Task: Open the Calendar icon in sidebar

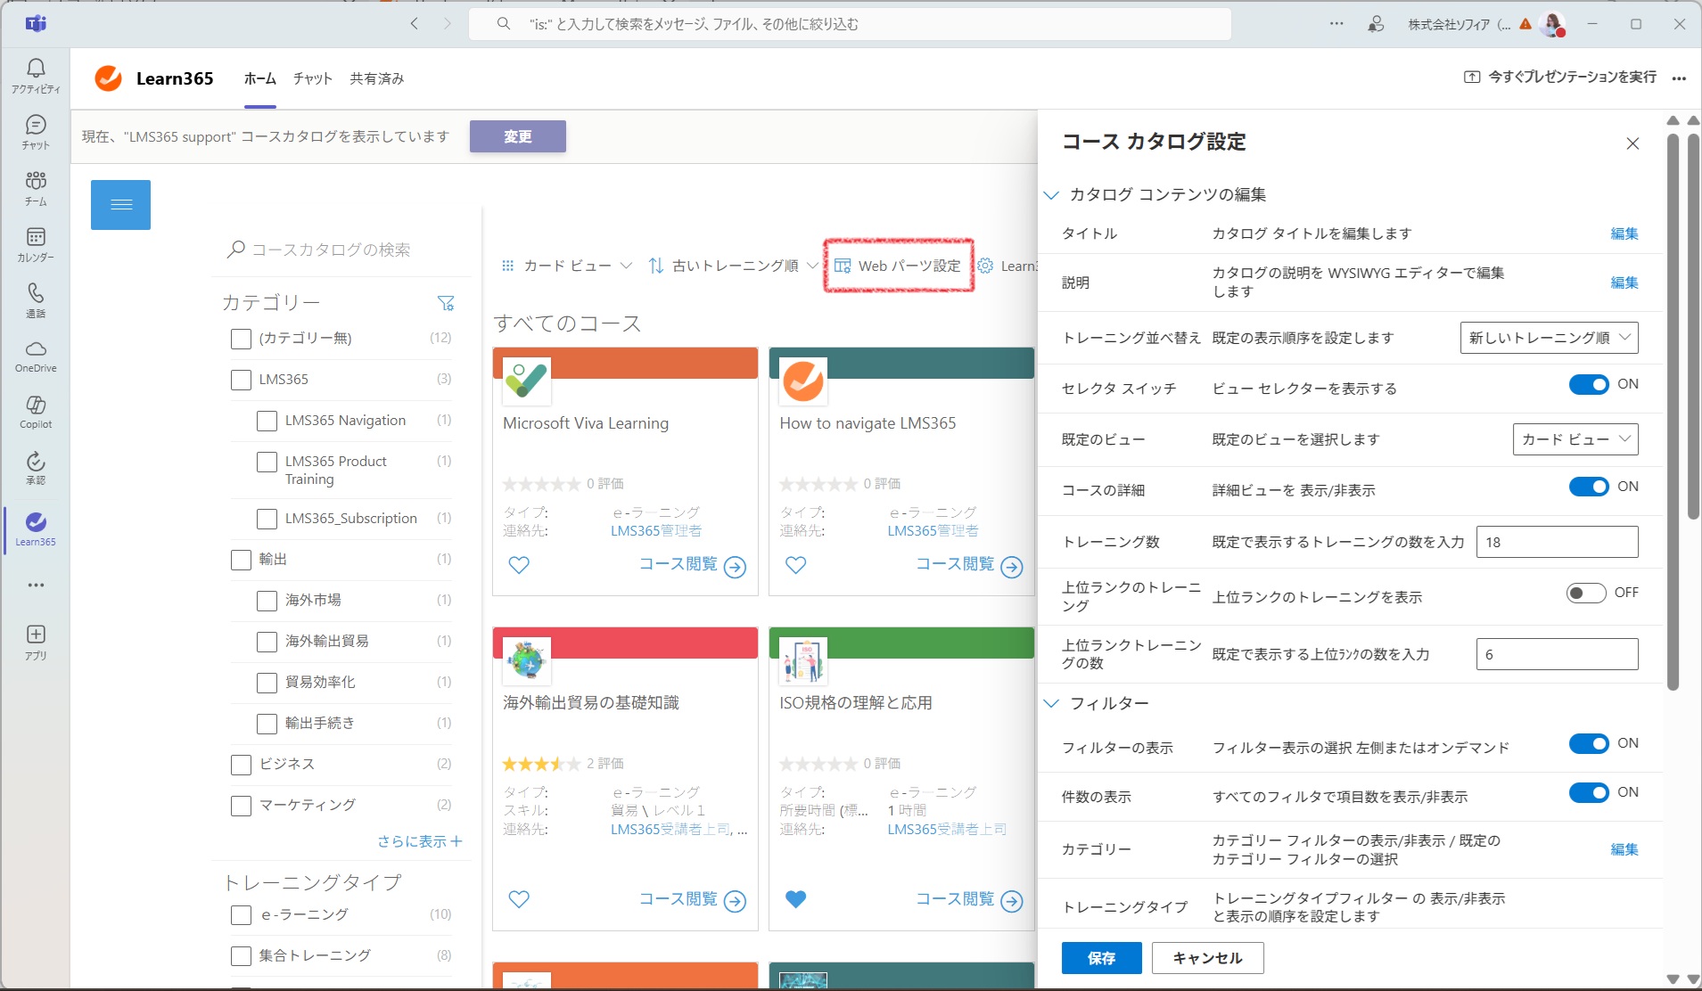Action: (36, 244)
